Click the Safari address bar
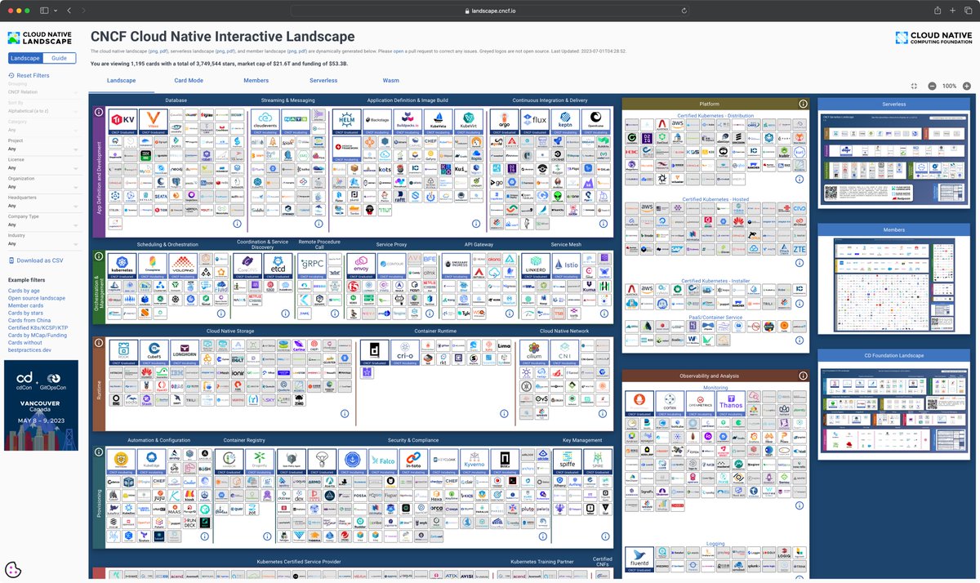Image resolution: width=980 pixels, height=583 pixels. tap(490, 11)
